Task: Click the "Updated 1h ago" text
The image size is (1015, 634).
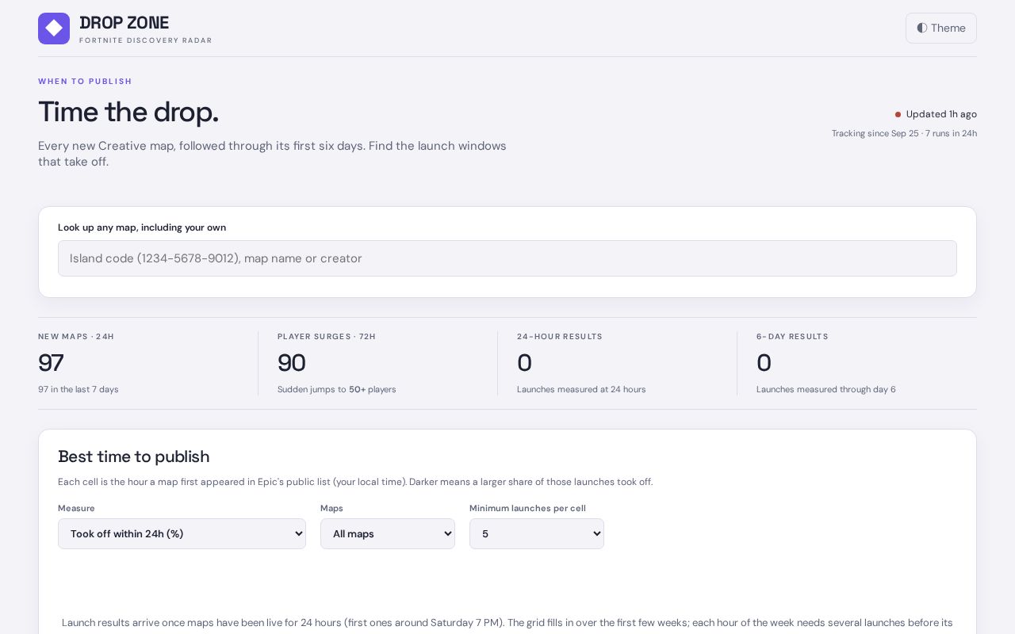Action: [941, 114]
